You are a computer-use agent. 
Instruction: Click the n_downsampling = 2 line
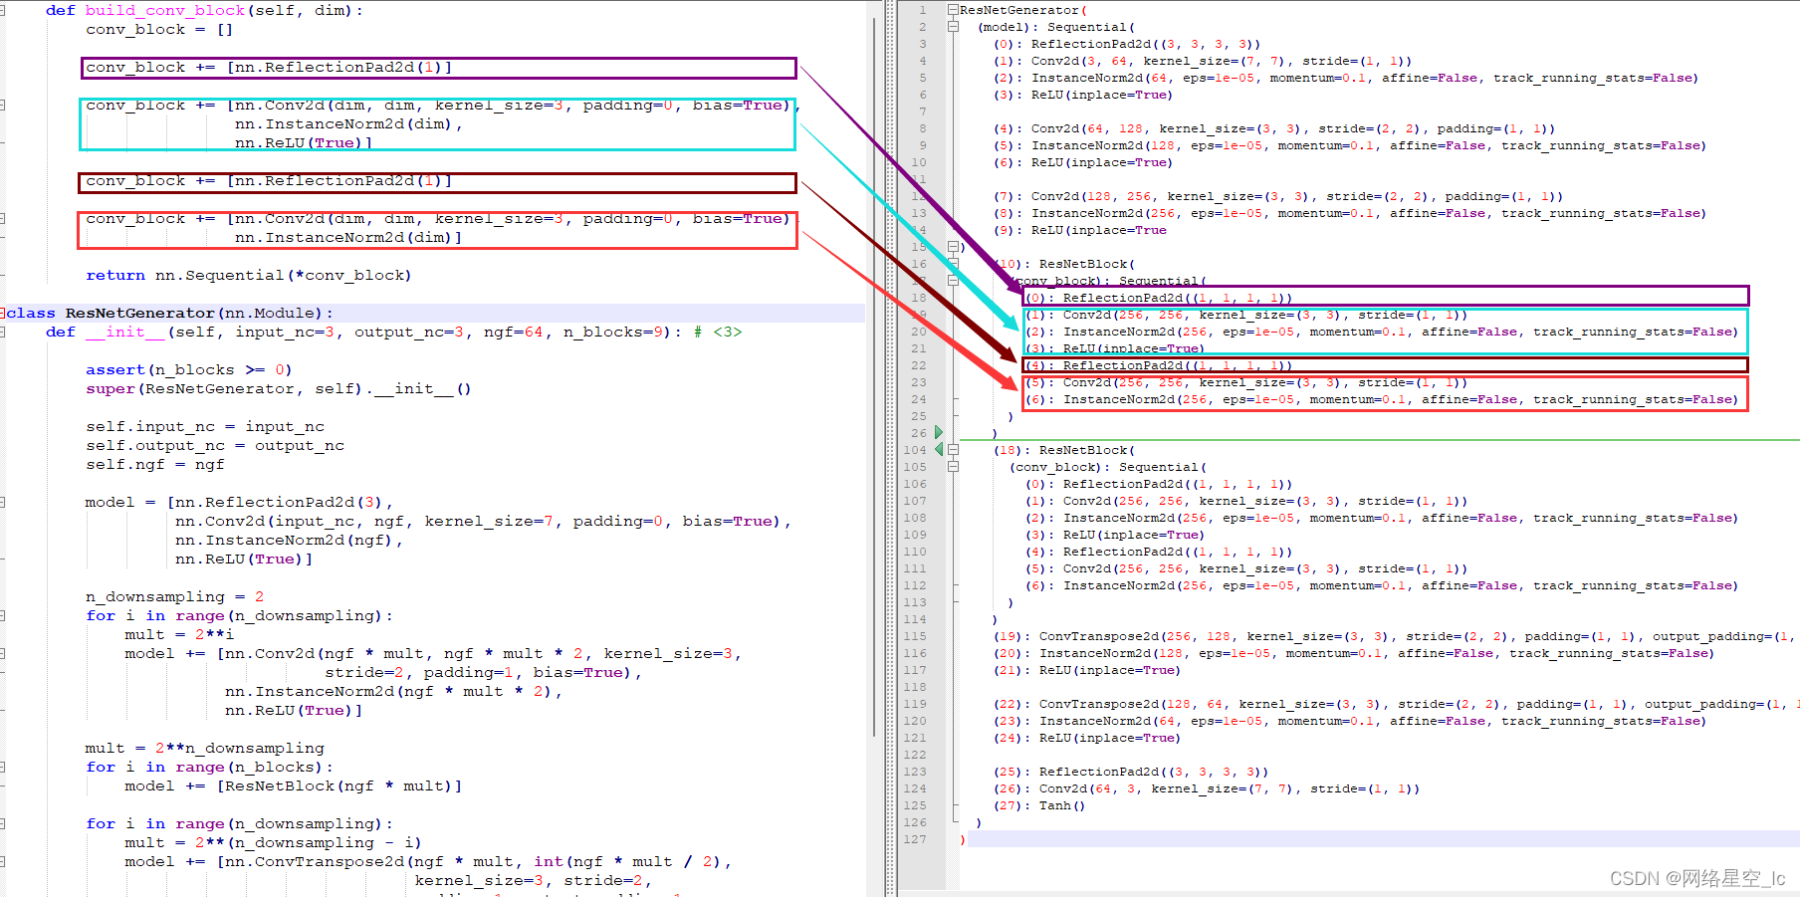(x=175, y=596)
